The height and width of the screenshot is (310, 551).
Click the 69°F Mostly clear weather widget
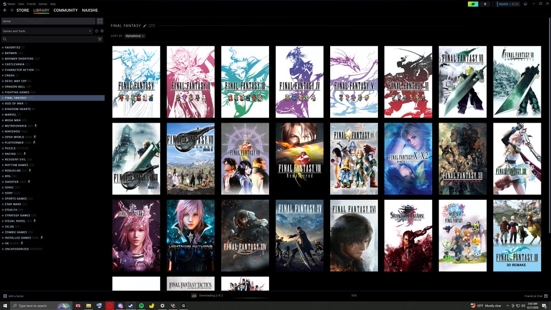point(486,305)
